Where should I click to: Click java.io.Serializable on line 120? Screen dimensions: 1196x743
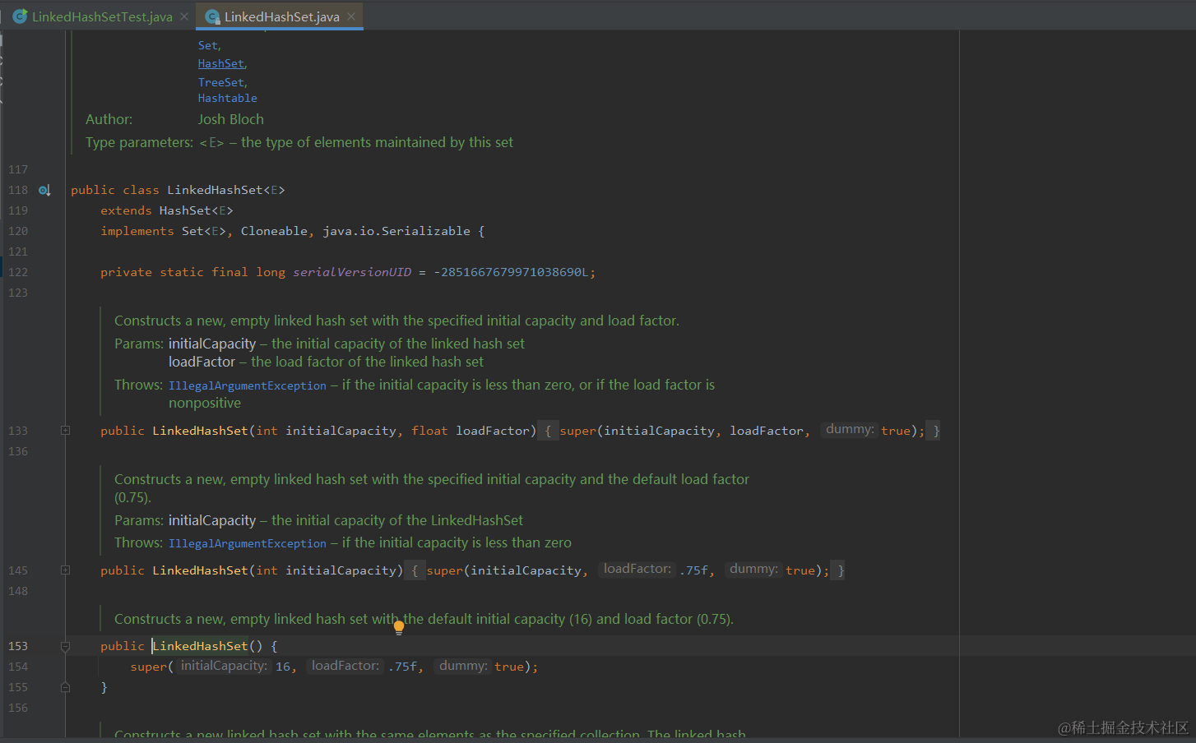pos(396,231)
